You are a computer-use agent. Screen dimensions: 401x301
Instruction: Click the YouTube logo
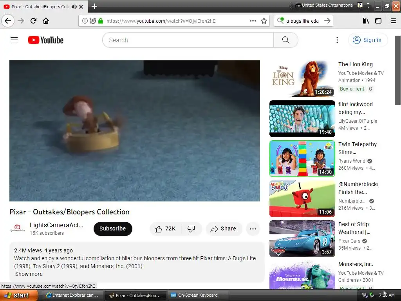pyautogui.click(x=46, y=40)
